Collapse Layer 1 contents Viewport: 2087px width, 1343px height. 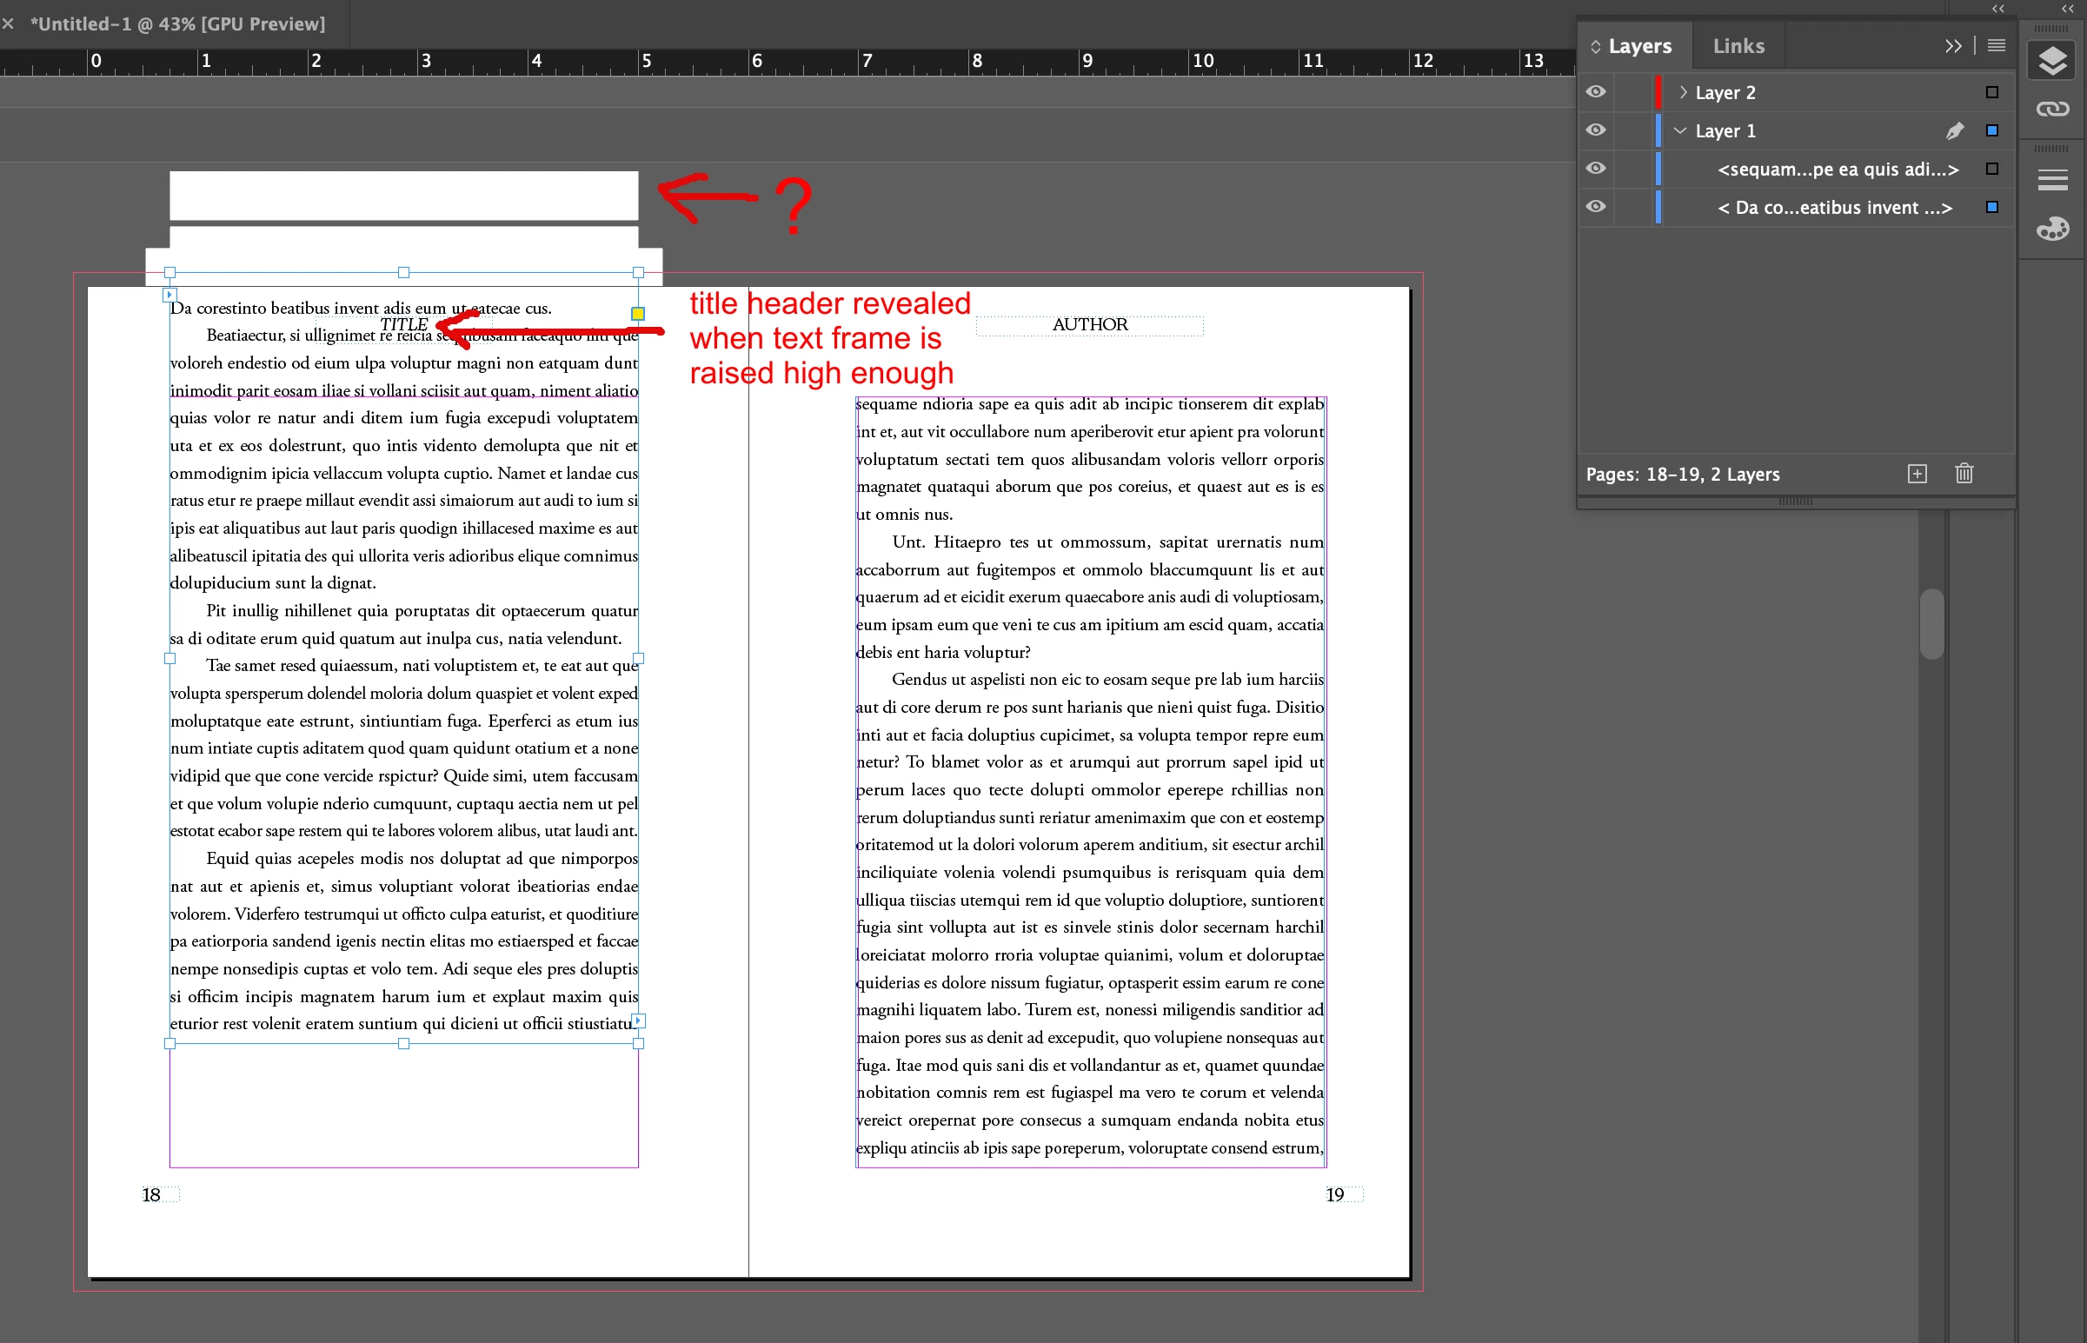pos(1680,130)
